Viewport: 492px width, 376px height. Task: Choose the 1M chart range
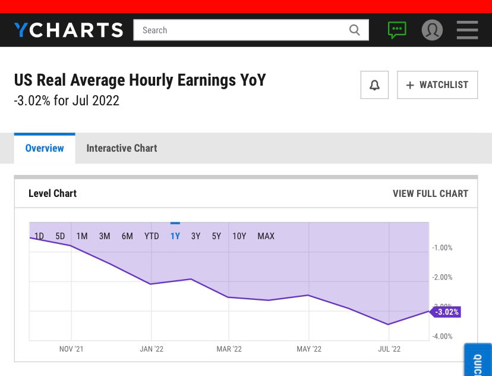coord(82,236)
